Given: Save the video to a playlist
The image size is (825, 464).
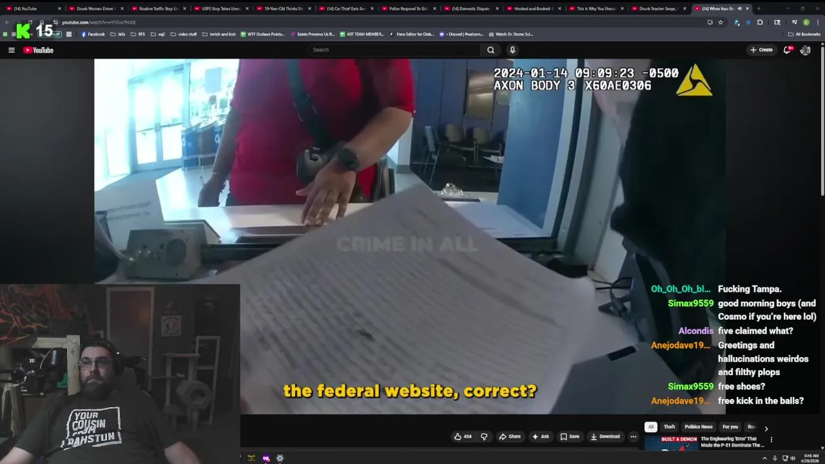Looking at the screenshot, I should (x=570, y=436).
